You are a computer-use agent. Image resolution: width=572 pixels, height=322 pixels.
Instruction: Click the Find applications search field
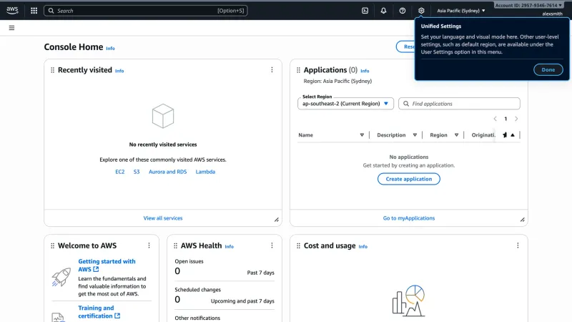pyautogui.click(x=459, y=104)
